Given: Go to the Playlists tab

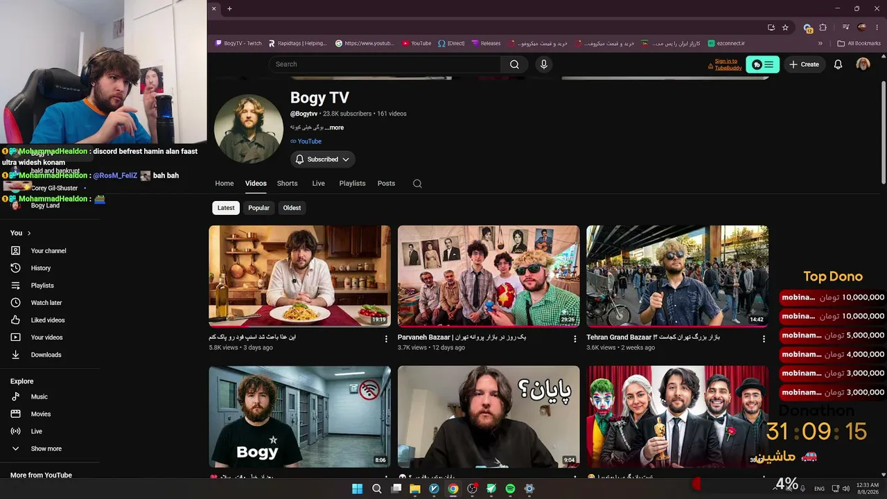Looking at the screenshot, I should [x=352, y=184].
